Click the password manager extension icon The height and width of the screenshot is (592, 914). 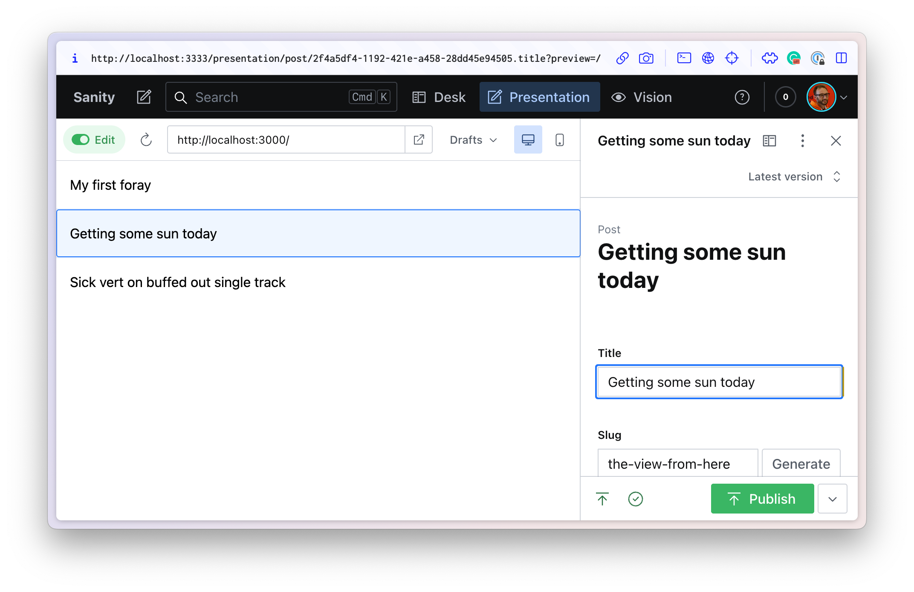pyautogui.click(x=818, y=58)
